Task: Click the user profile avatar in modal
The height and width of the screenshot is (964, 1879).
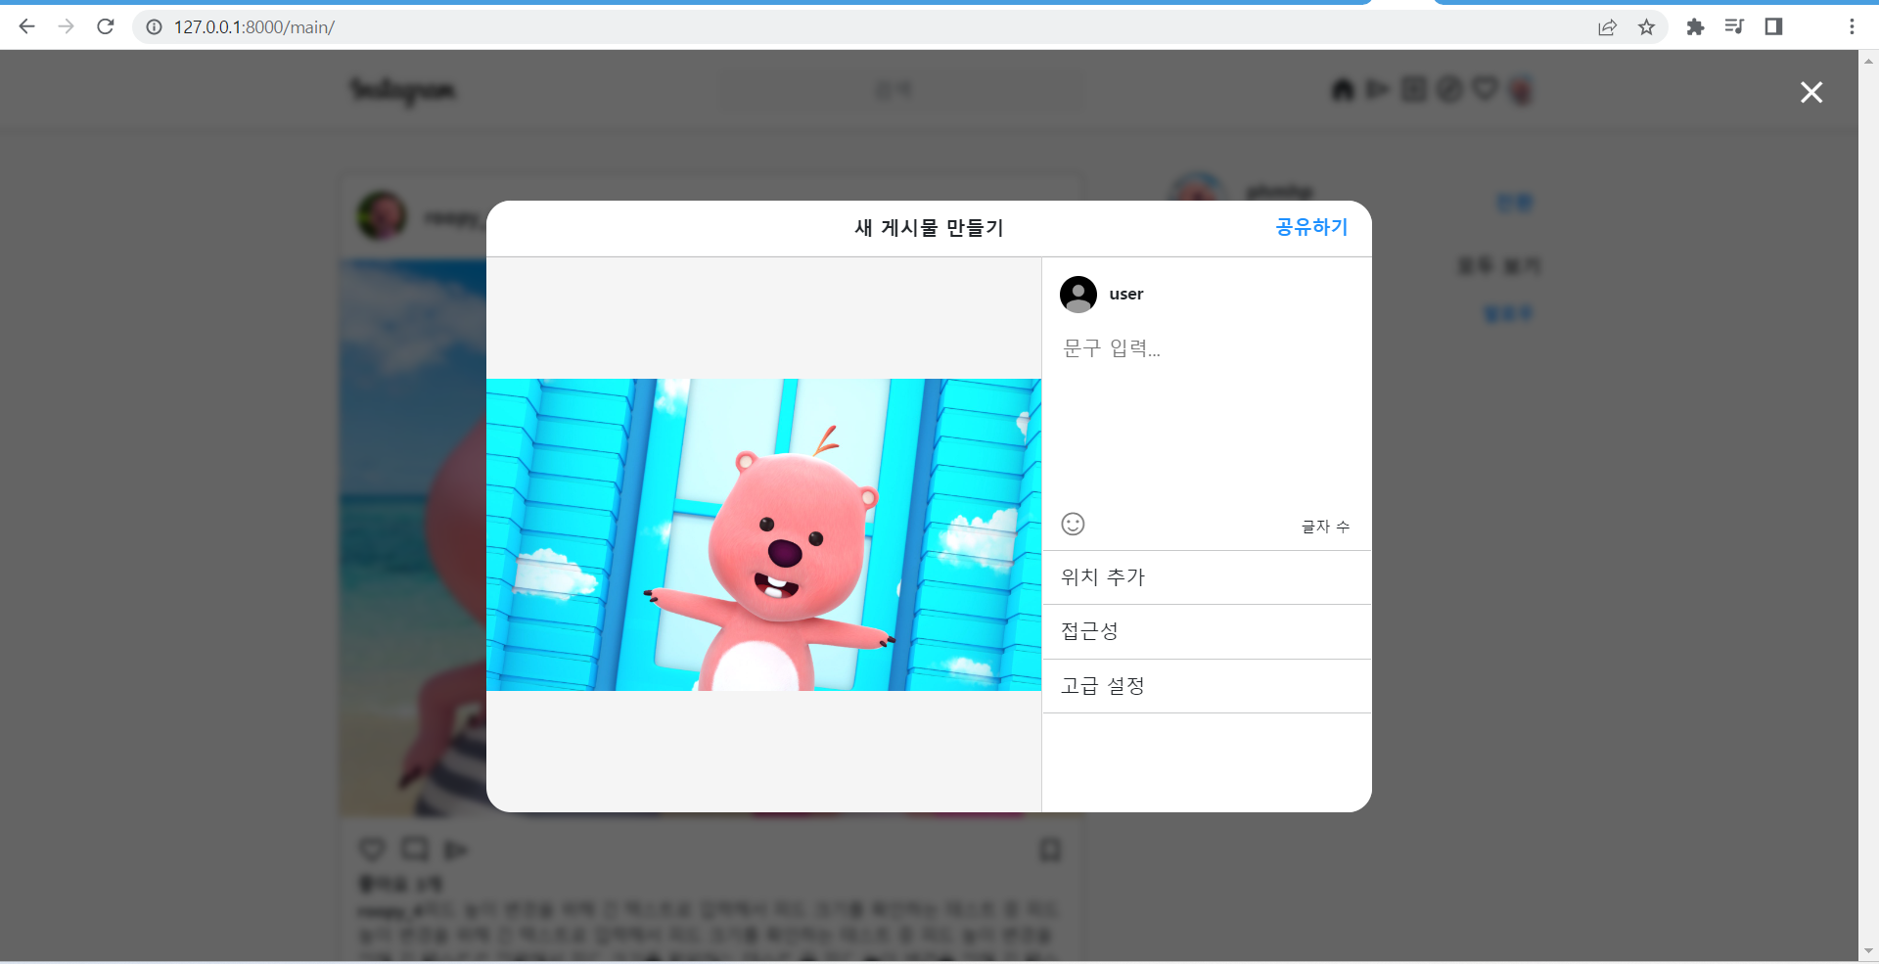Action: pyautogui.click(x=1078, y=295)
